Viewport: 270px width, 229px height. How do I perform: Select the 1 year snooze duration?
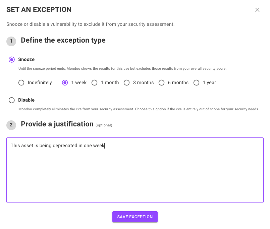[197, 82]
